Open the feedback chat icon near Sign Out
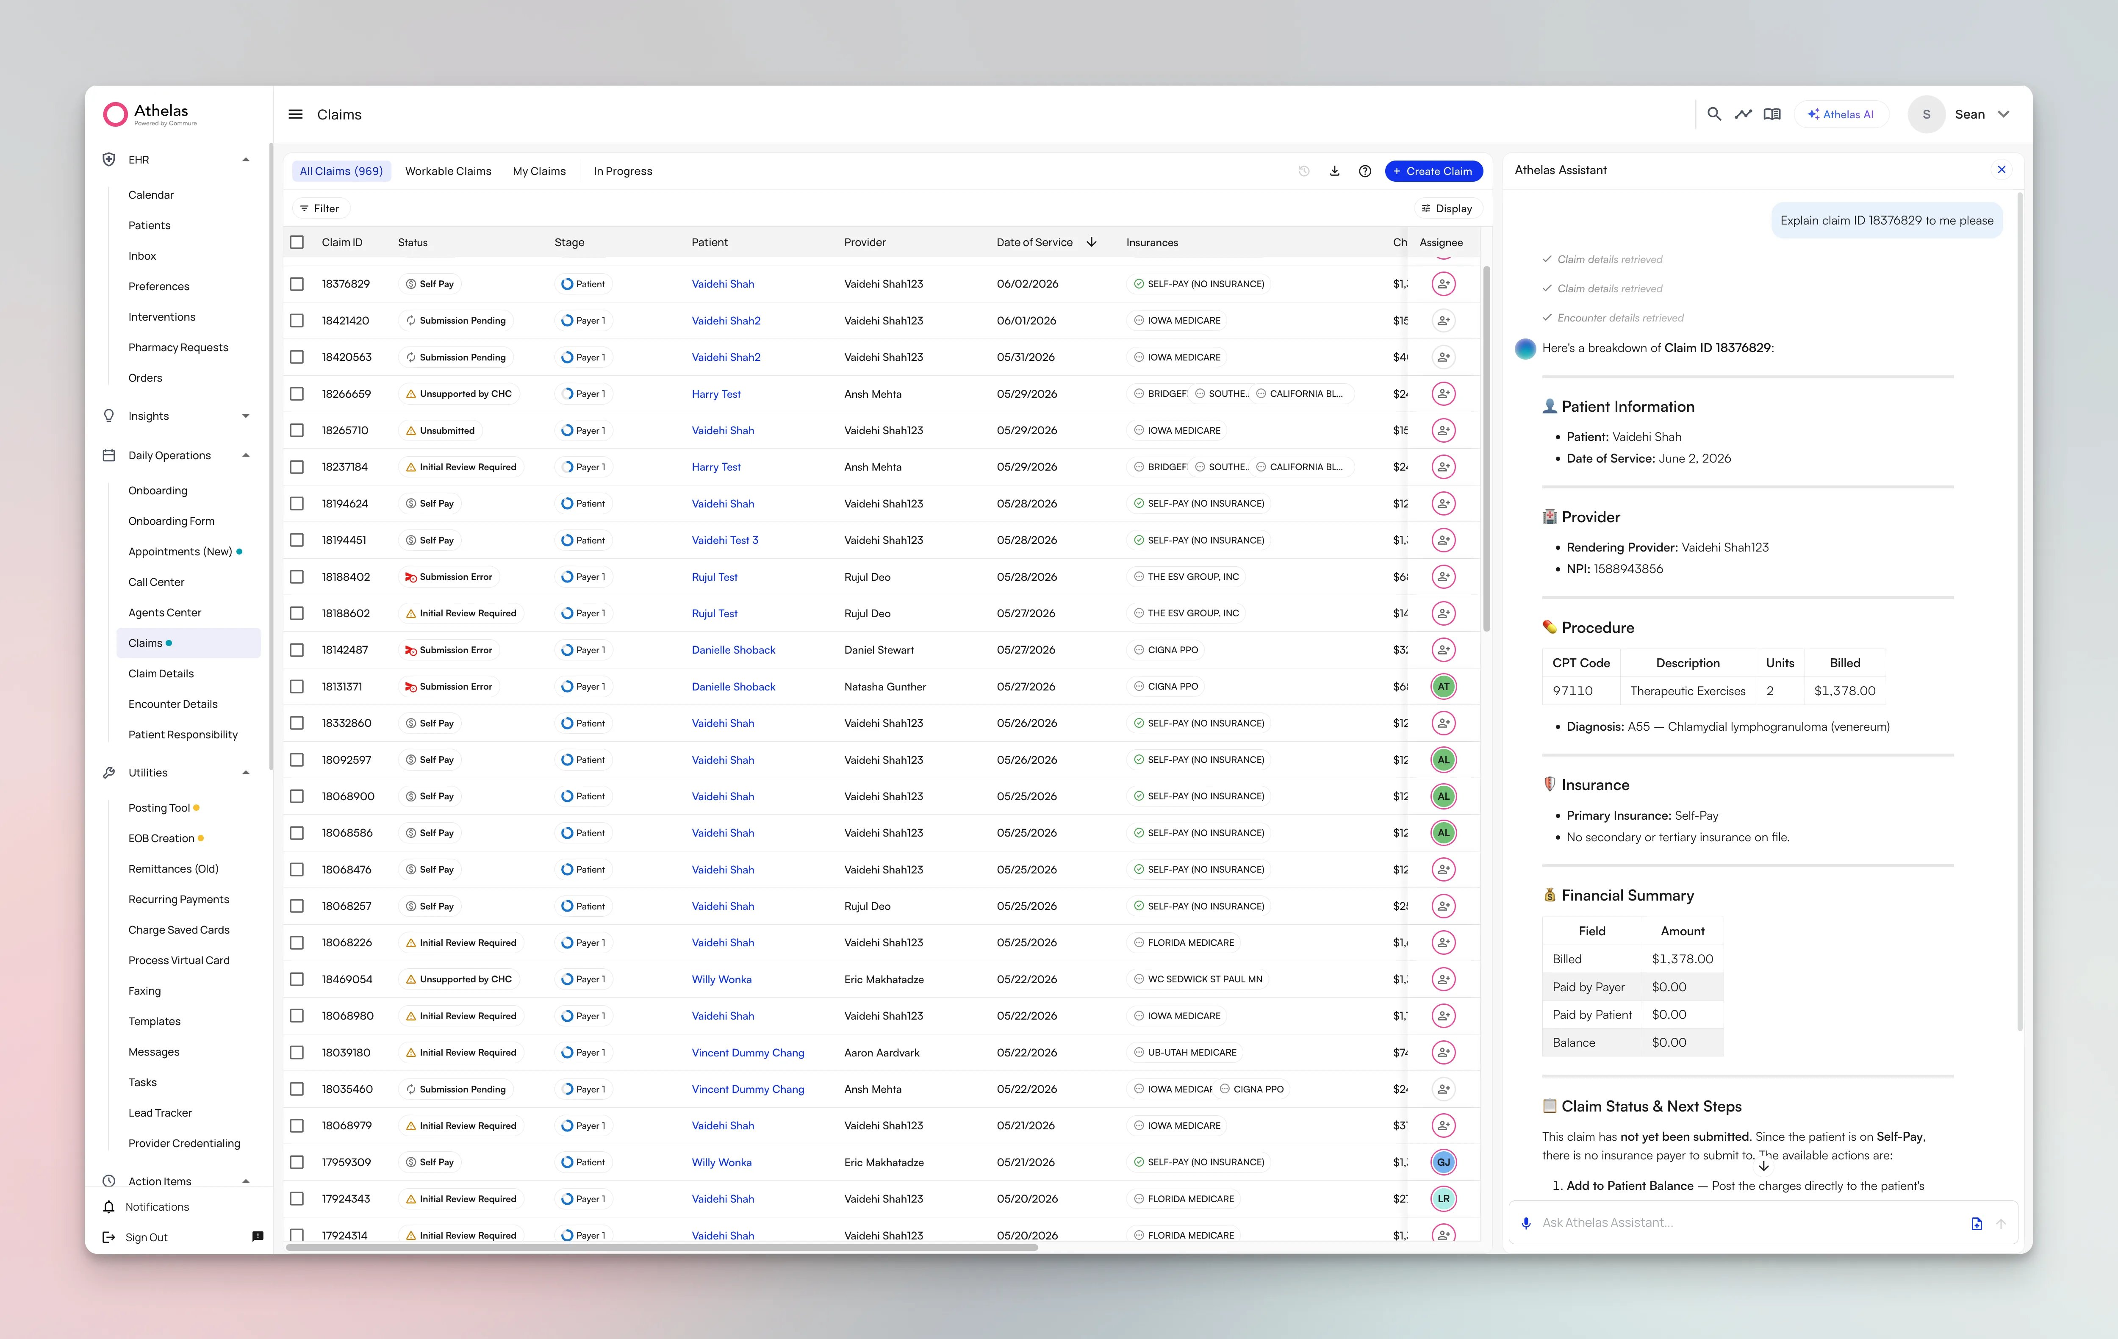 (x=258, y=1236)
